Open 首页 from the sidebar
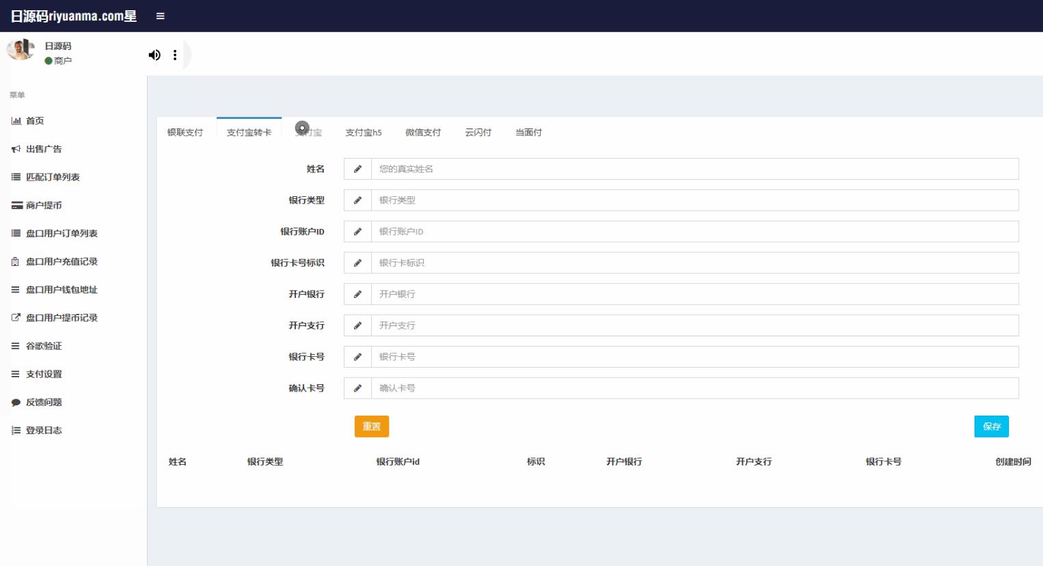 (x=35, y=121)
